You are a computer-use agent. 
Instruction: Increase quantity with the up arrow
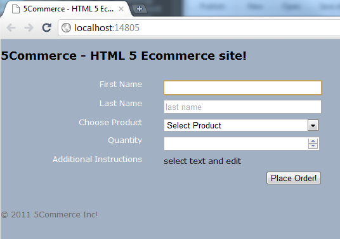313,141
